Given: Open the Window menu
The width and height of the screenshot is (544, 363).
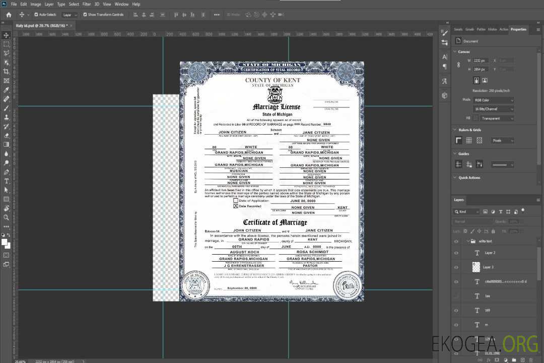Looking at the screenshot, I should (x=121, y=4).
